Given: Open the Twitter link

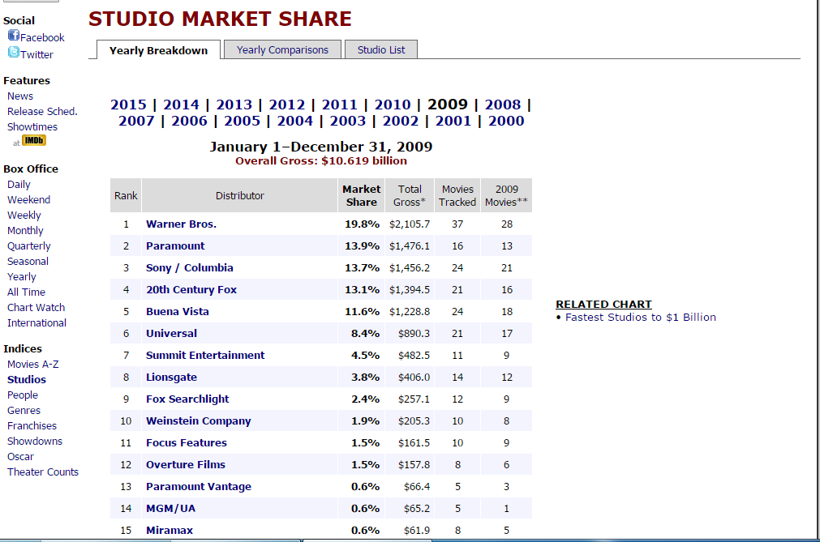Looking at the screenshot, I should [x=36, y=54].
